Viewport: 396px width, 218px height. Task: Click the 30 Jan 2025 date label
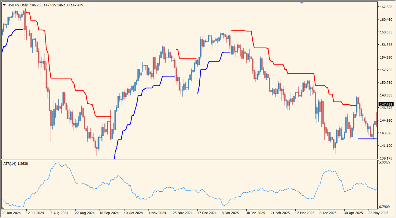coord(256,213)
